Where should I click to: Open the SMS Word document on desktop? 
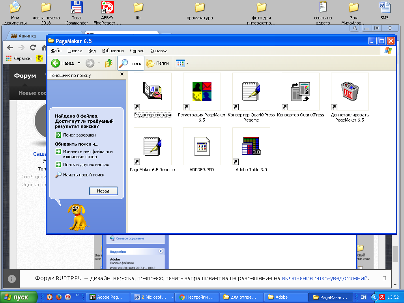384,11
